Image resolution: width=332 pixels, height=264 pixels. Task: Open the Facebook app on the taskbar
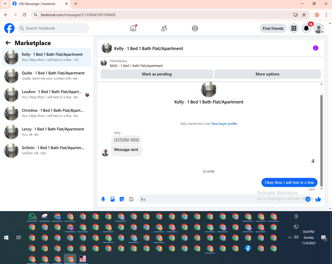248,248
